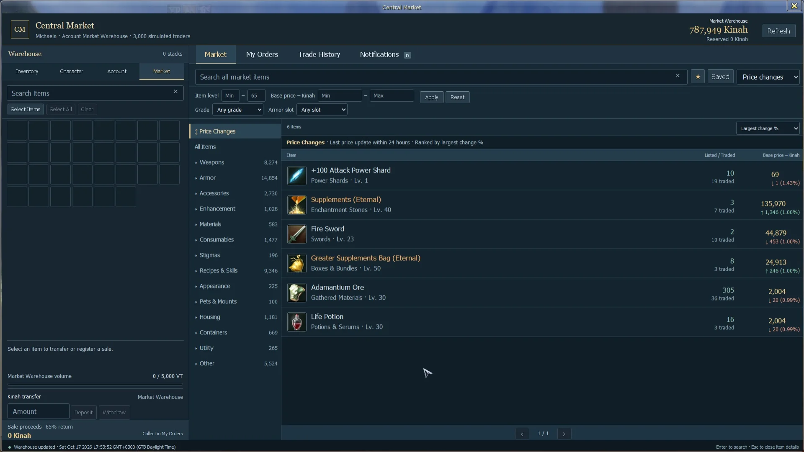Expand the Weapons category

(236, 162)
